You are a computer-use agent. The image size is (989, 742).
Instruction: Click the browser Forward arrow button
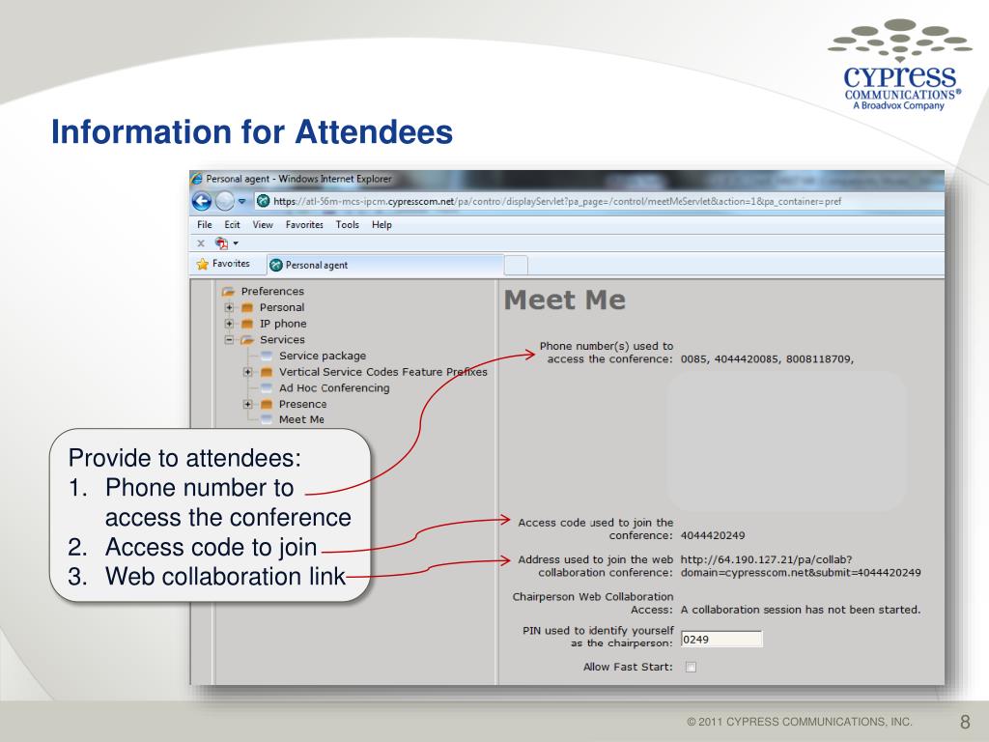coord(224,201)
